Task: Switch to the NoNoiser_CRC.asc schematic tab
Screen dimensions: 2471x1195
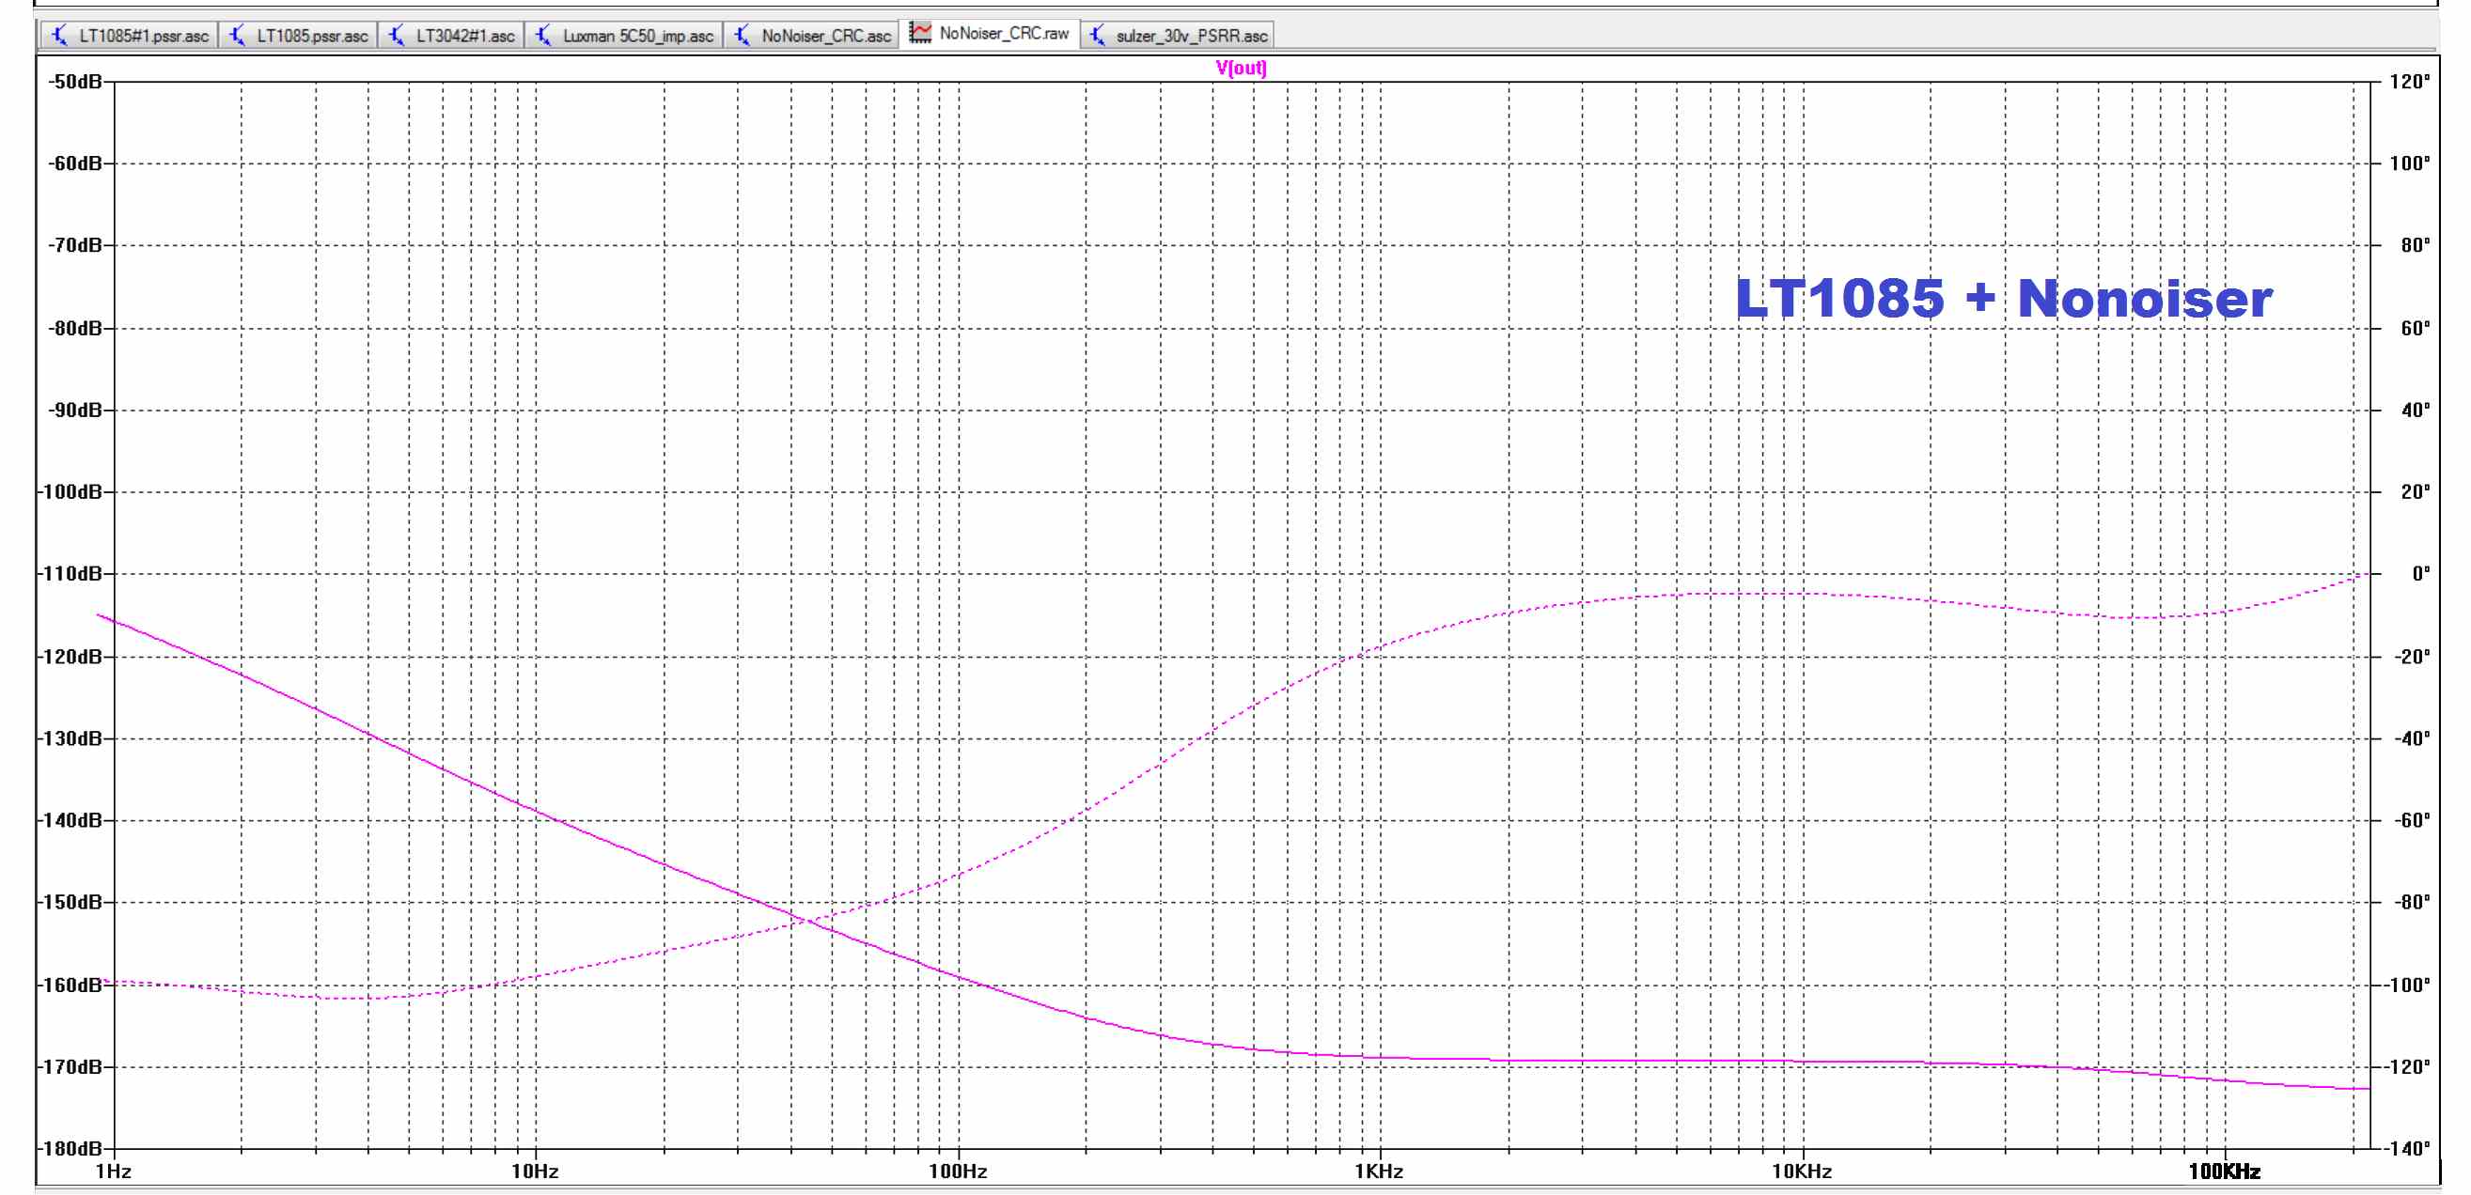Action: pyautogui.click(x=812, y=36)
